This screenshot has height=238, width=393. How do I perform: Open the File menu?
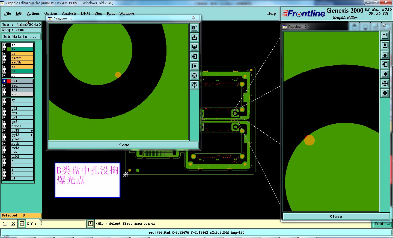8,13
